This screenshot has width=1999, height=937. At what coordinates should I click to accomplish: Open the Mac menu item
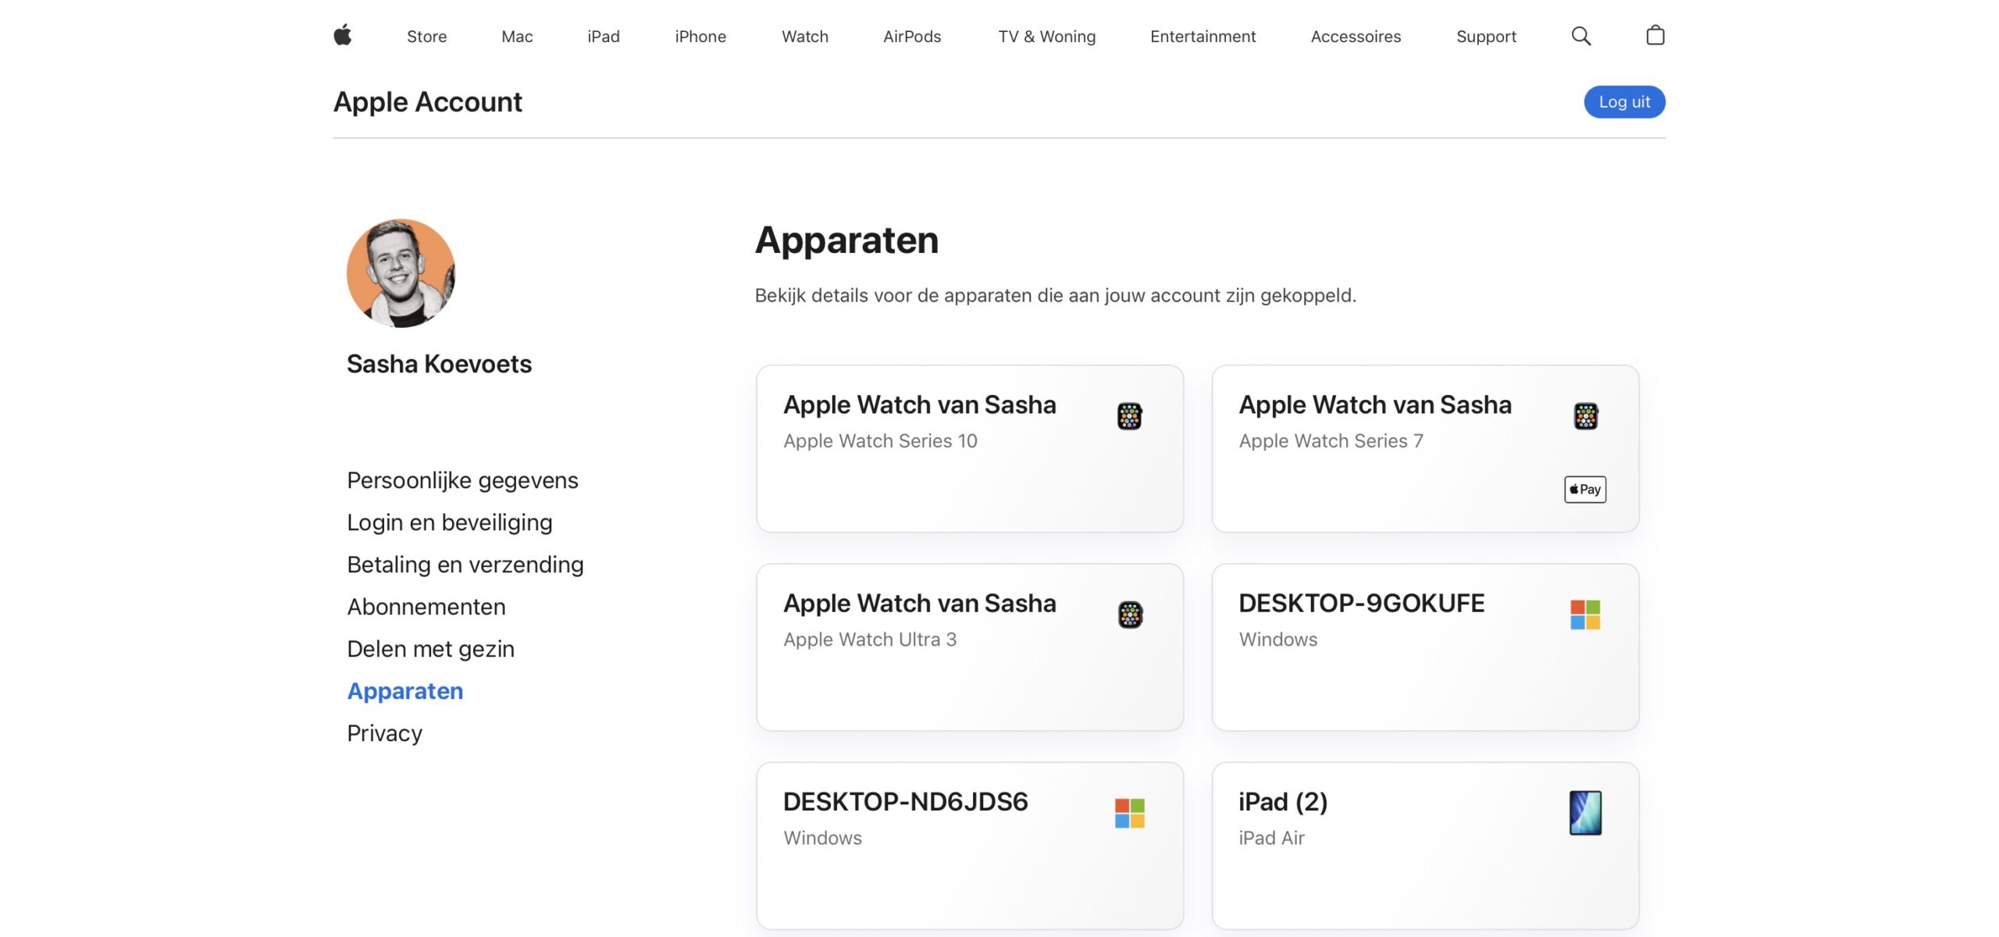pos(517,36)
